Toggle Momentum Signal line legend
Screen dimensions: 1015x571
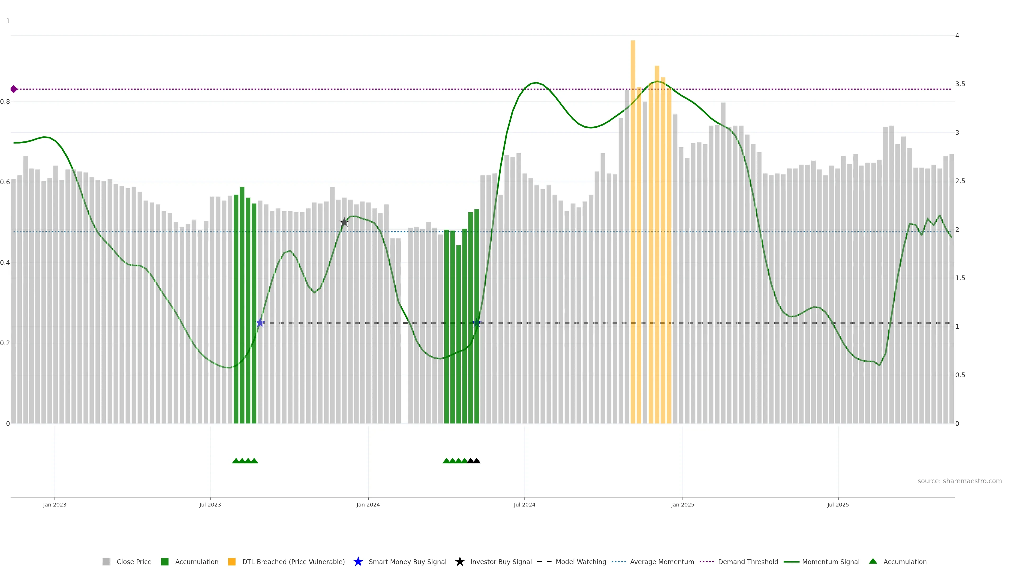tap(830, 561)
